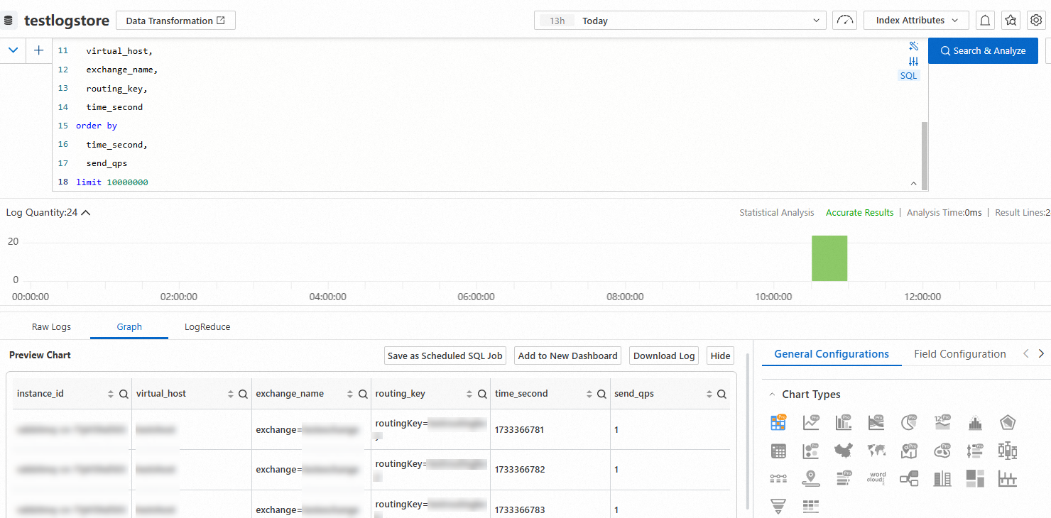Click Add to New Dashboard
The width and height of the screenshot is (1051, 518).
click(568, 356)
